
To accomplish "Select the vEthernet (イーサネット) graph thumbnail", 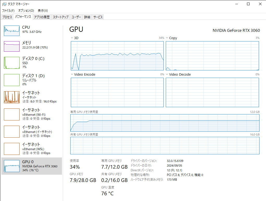I will [12, 131].
